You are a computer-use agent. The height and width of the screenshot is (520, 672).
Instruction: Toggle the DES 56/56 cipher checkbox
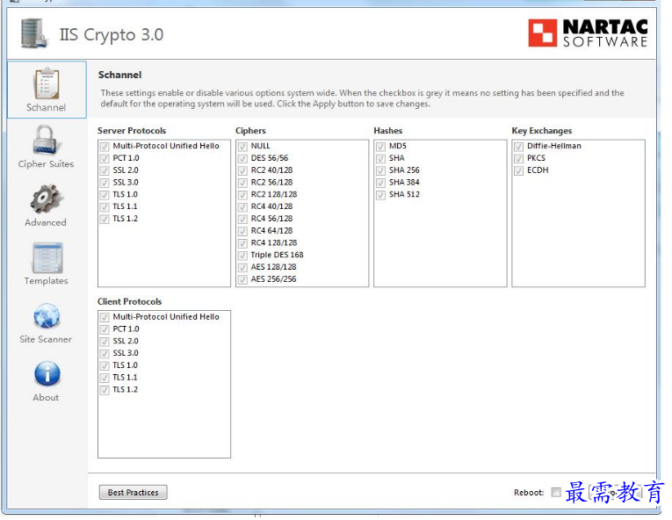[x=242, y=158]
